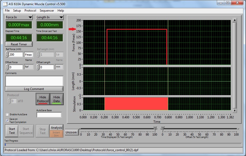
Task: Click inside the Comments text box
Action: coord(34,81)
